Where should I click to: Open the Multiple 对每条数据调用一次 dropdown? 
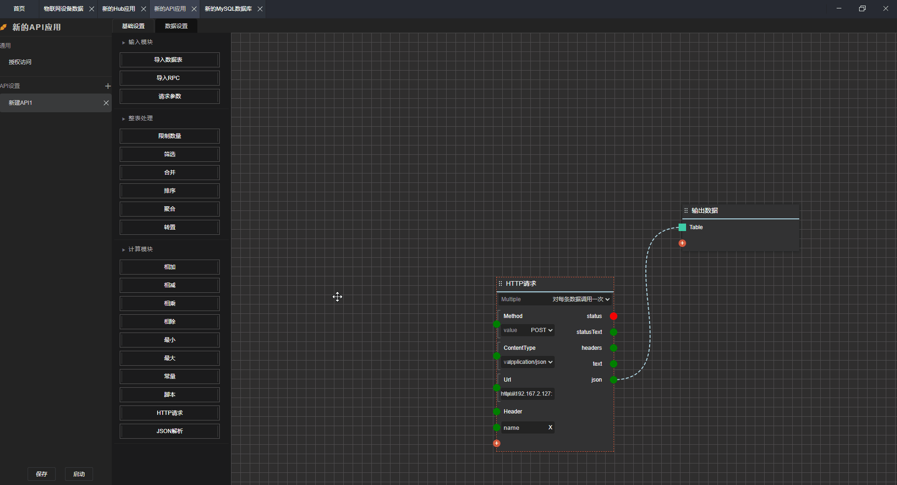pos(580,299)
